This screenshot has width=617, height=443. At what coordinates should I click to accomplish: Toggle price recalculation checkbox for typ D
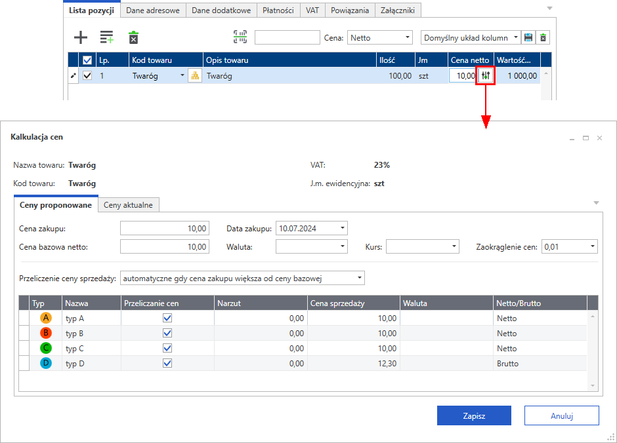tap(167, 363)
